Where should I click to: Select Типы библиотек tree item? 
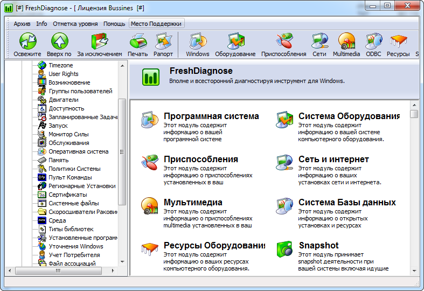click(x=71, y=230)
